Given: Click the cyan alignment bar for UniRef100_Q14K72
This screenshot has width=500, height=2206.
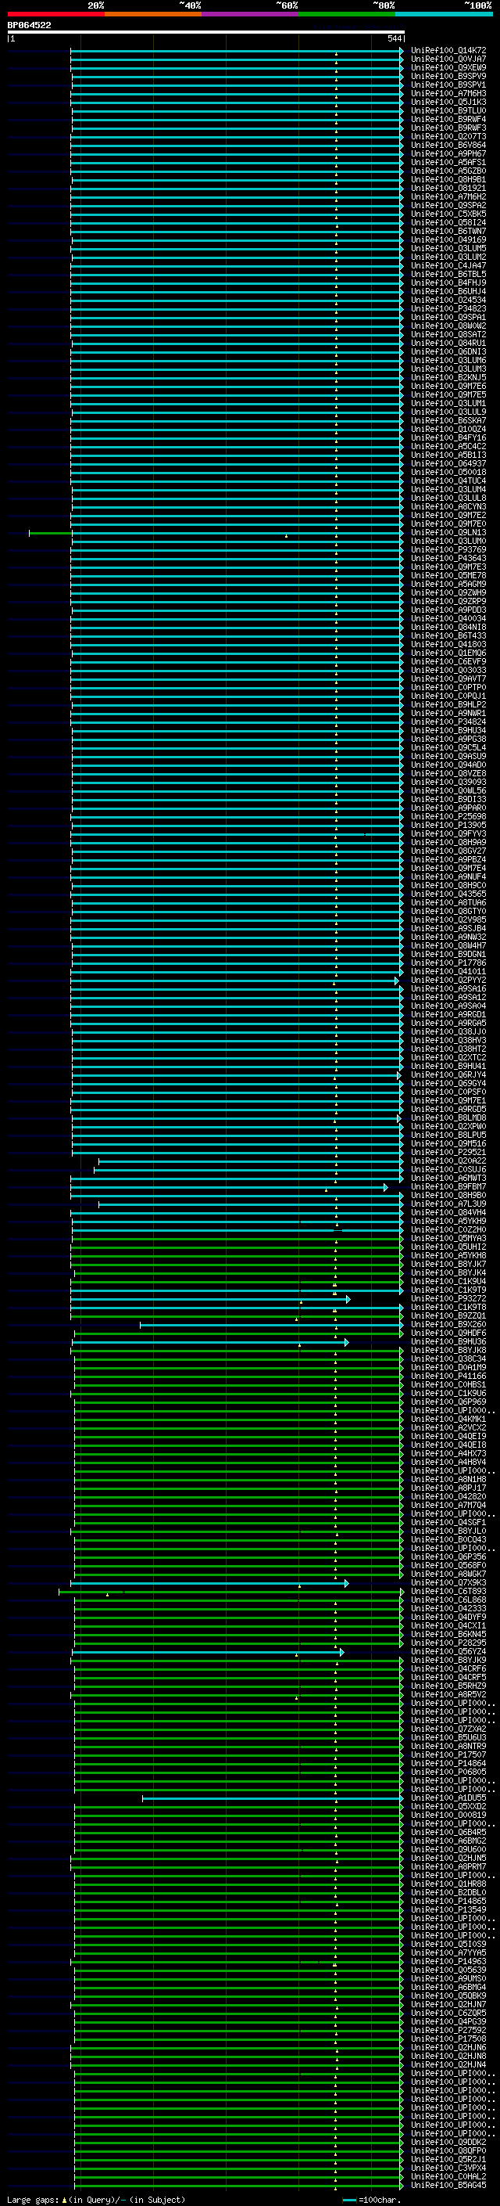Looking at the screenshot, I should pos(237,51).
